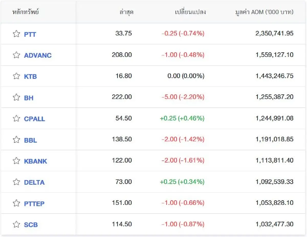Viewport: 307px width, 237px height.
Task: Star PTT as a favorite
Action: pos(16,34)
